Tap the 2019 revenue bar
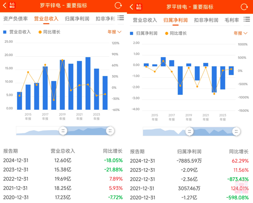253x203 pixels. 62,85
